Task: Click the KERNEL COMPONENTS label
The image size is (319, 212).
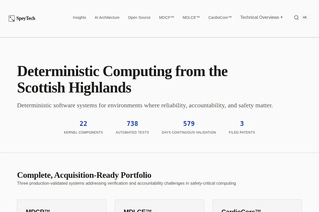Action: coord(83,132)
